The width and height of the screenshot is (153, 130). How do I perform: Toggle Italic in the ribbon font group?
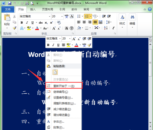click(x=27, y=23)
